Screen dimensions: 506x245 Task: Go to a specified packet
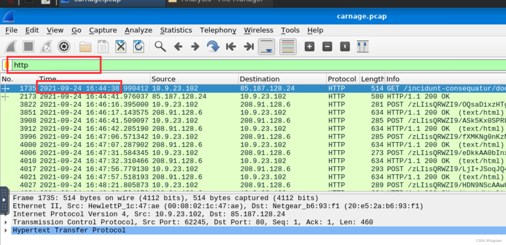213,46
